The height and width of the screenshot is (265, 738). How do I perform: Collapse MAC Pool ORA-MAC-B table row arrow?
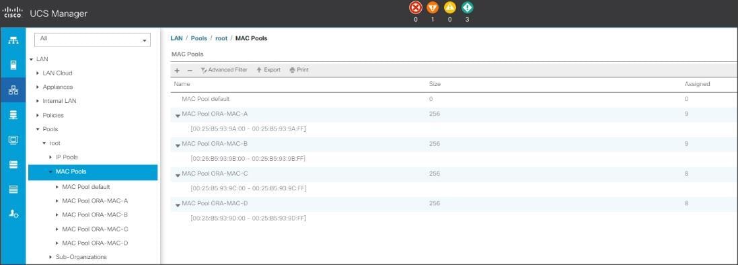178,145
